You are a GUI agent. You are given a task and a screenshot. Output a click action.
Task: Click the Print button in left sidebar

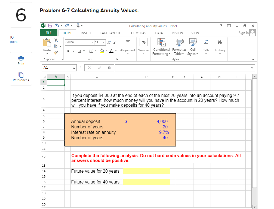click(21, 60)
